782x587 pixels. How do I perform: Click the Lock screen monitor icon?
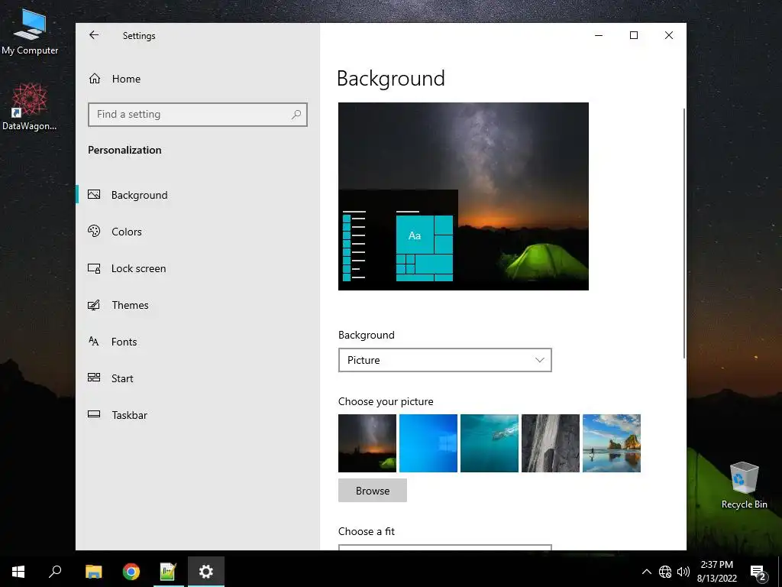(x=94, y=268)
